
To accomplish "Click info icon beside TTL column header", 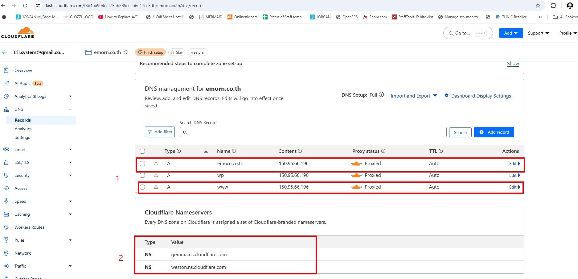I will [x=441, y=151].
